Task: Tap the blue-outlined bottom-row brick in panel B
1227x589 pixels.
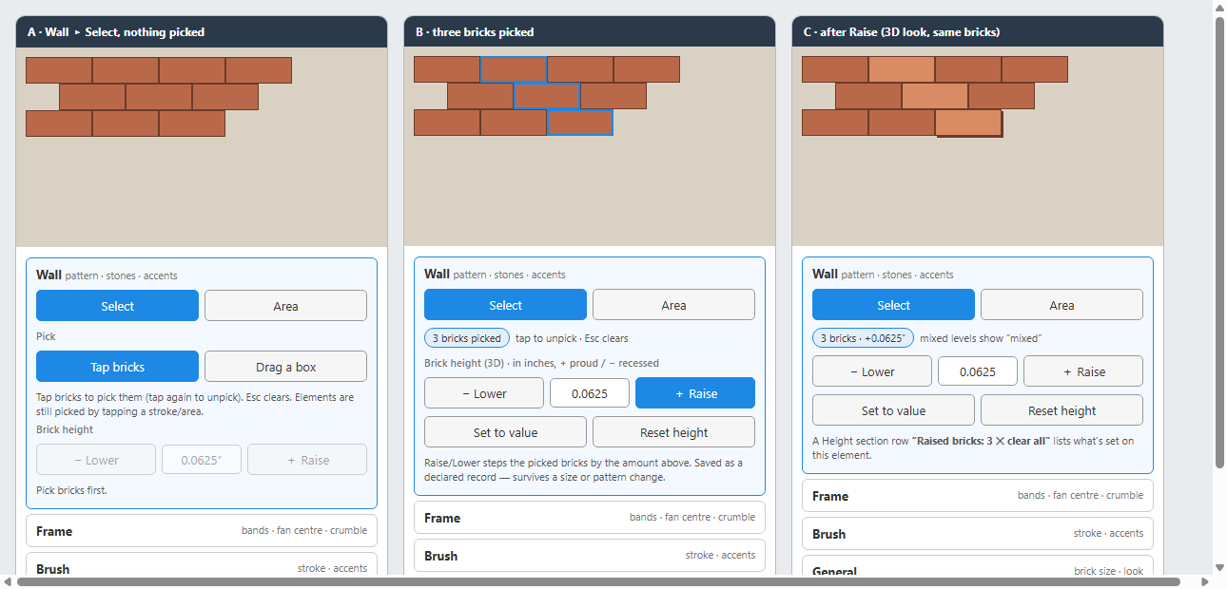Action: [580, 123]
